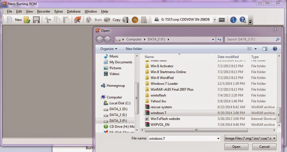The height and width of the screenshot is (152, 287).
Task: Open the Image Files type dropdown
Action: tap(250, 138)
